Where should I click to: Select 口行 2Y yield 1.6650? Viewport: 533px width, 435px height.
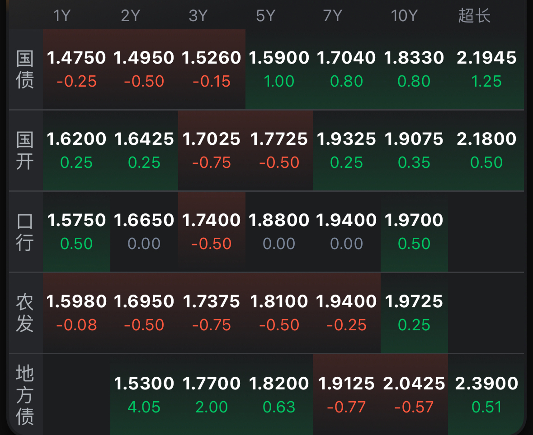[x=144, y=231]
